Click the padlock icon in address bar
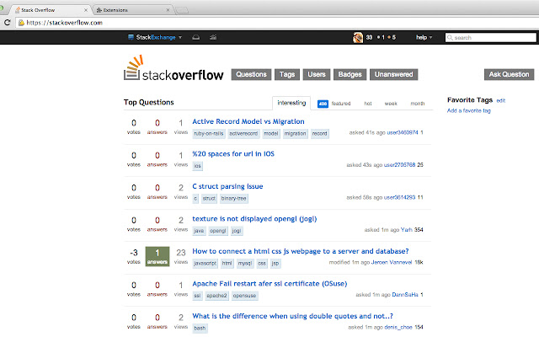 click(x=19, y=23)
